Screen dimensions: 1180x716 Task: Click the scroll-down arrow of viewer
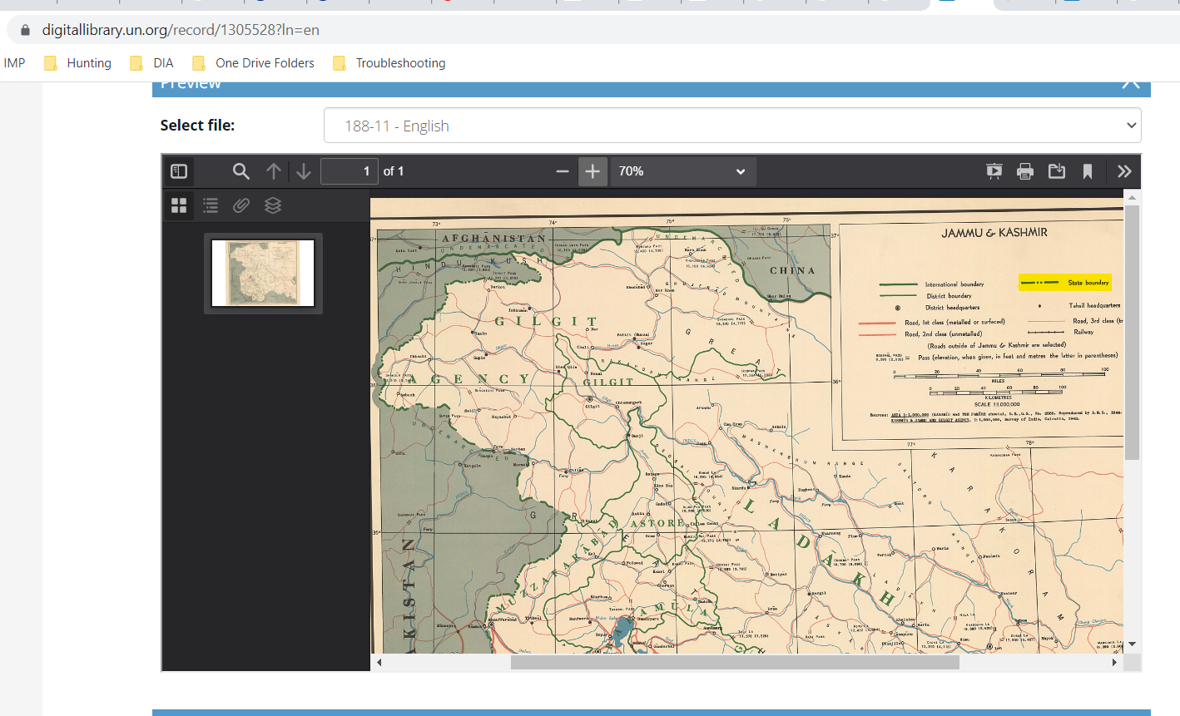click(1132, 644)
